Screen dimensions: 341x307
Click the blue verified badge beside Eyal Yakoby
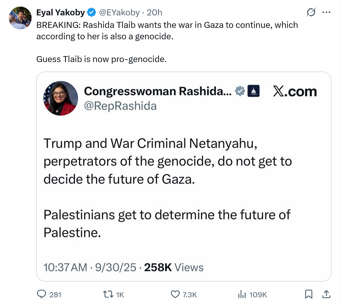91,13
